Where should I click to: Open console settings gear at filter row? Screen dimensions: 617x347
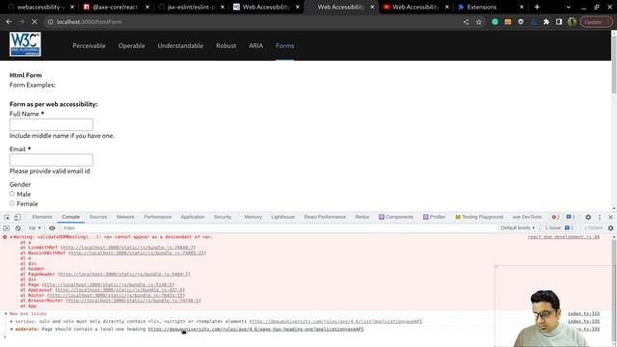click(610, 228)
